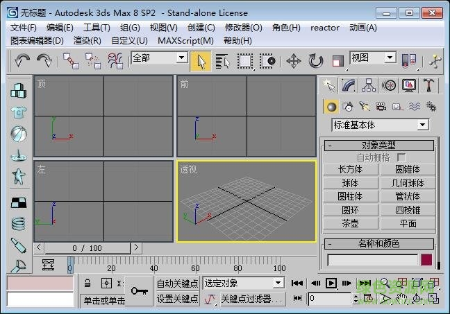Toggle 自动关键点 auto key mode

[177, 283]
